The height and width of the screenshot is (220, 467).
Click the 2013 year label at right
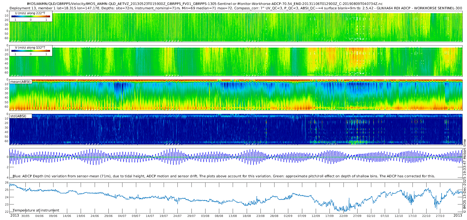[458, 216]
